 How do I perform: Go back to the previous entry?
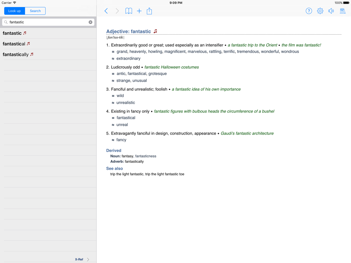click(106, 11)
